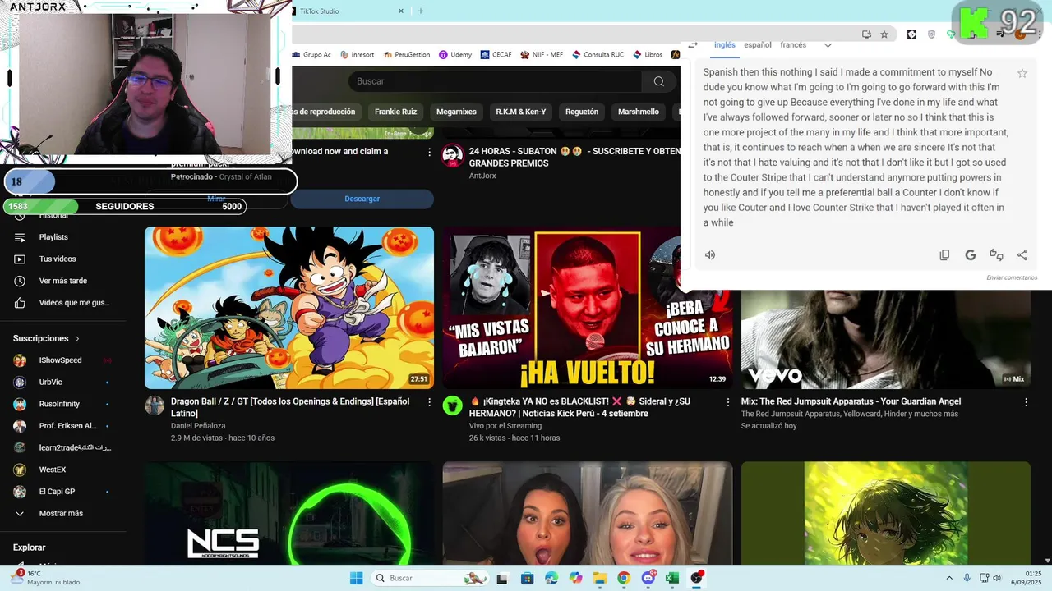Viewport: 1052px width, 591px height.
Task: Open Excel from the taskbar
Action: [x=671, y=578]
